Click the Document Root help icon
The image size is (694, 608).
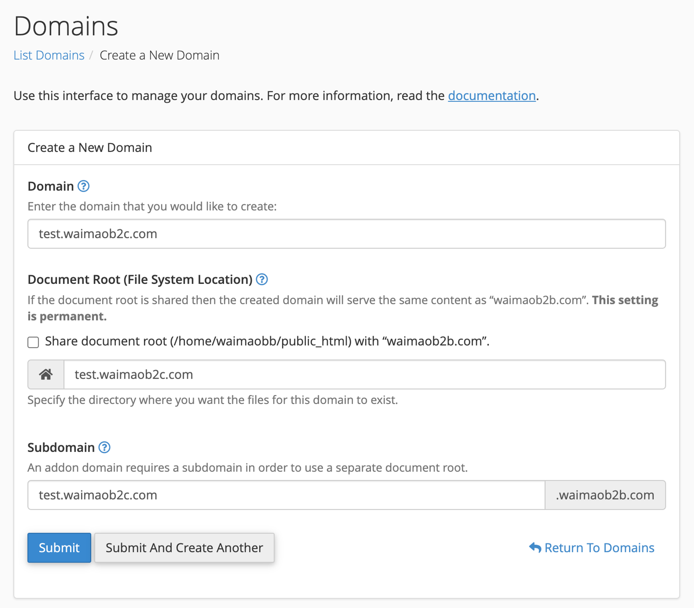pos(262,279)
